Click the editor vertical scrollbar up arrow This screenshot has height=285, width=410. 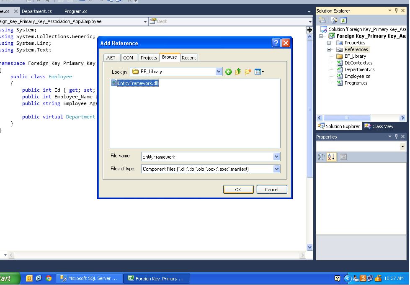click(x=309, y=36)
